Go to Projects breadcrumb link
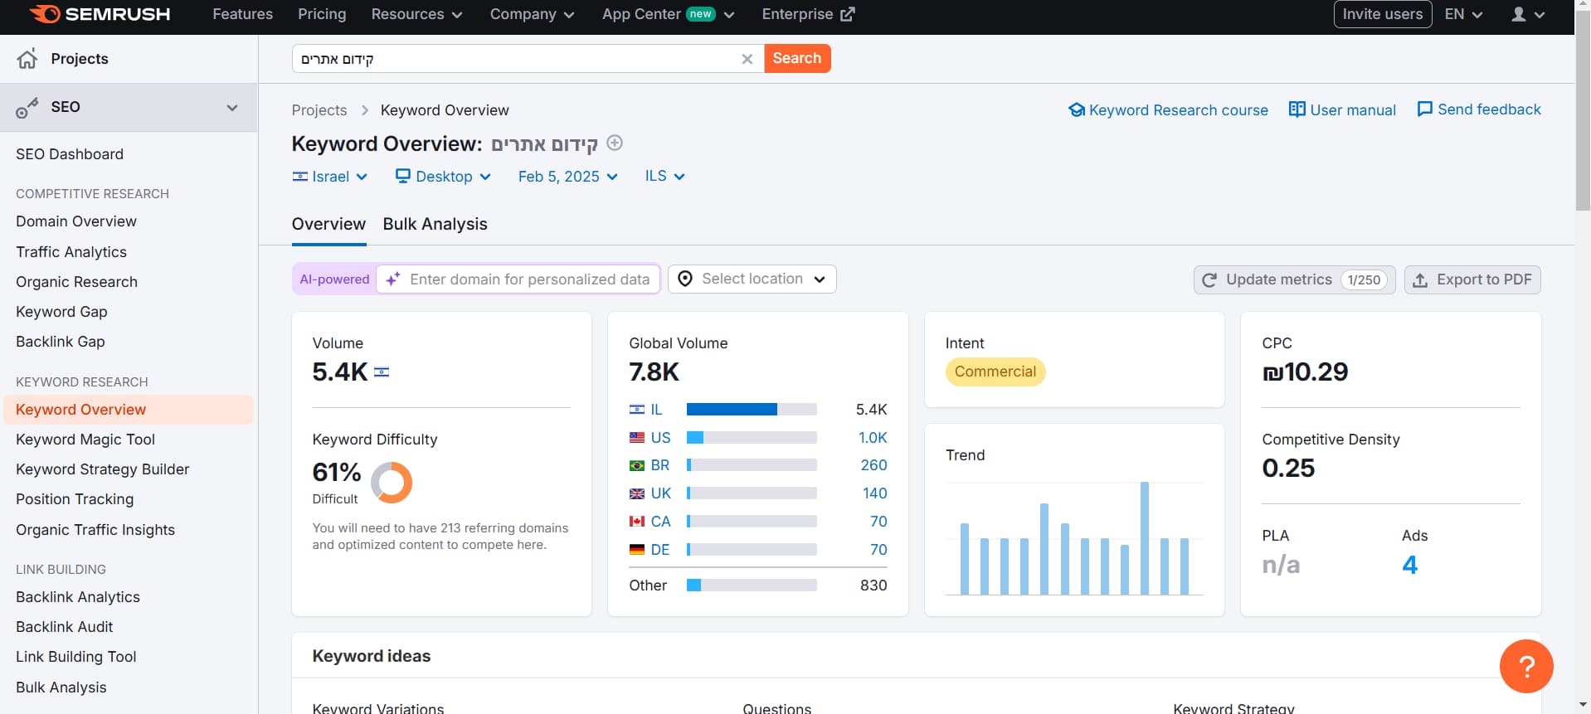Screen dimensions: 1591x714 pos(319,110)
